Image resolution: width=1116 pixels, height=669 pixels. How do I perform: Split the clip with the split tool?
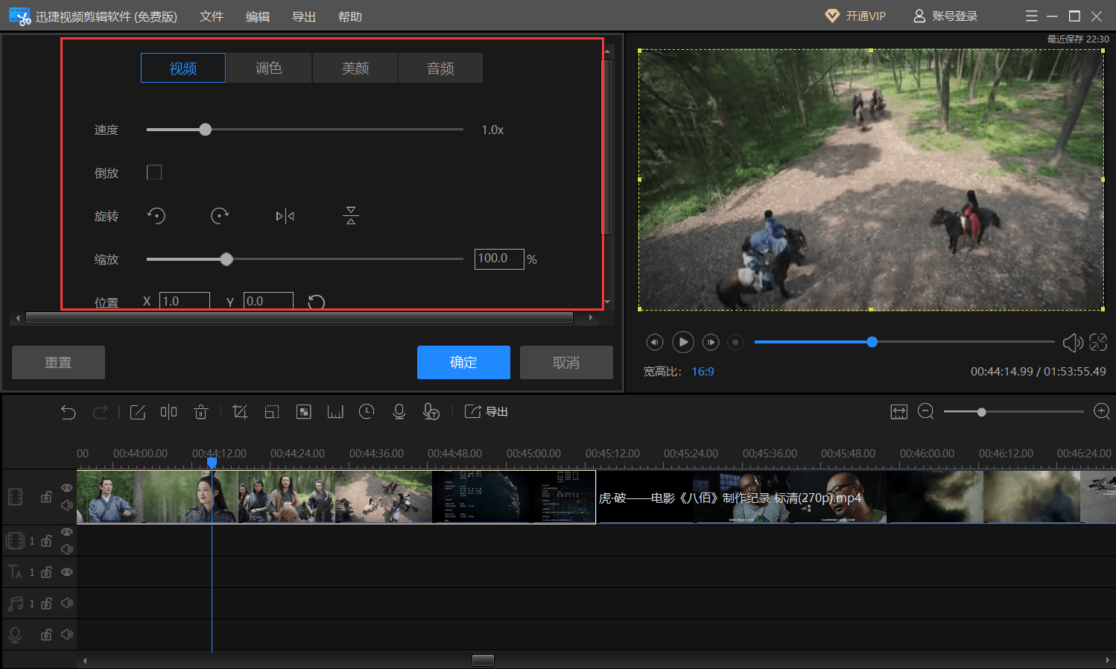coord(169,412)
